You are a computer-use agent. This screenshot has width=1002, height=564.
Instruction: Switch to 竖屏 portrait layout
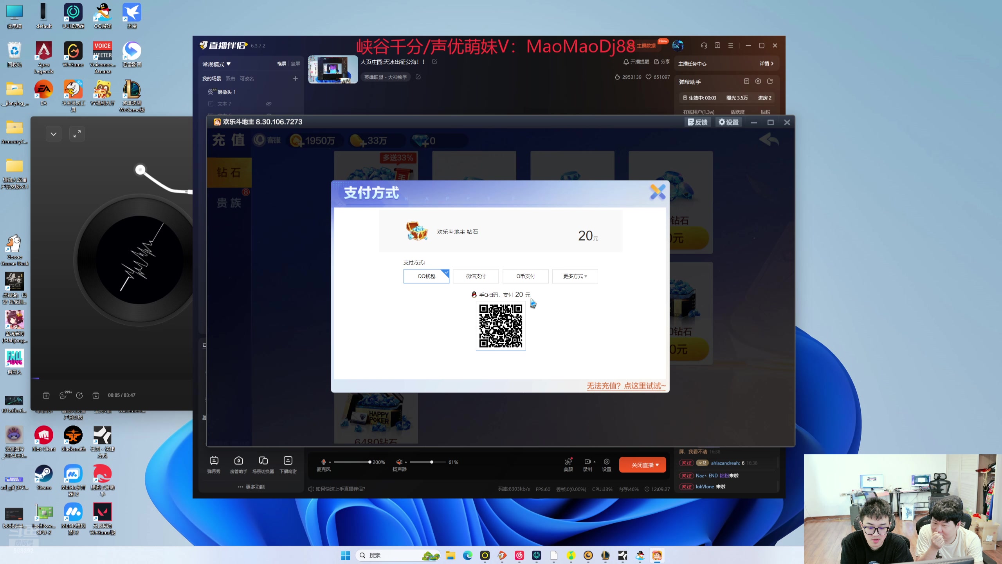296,64
